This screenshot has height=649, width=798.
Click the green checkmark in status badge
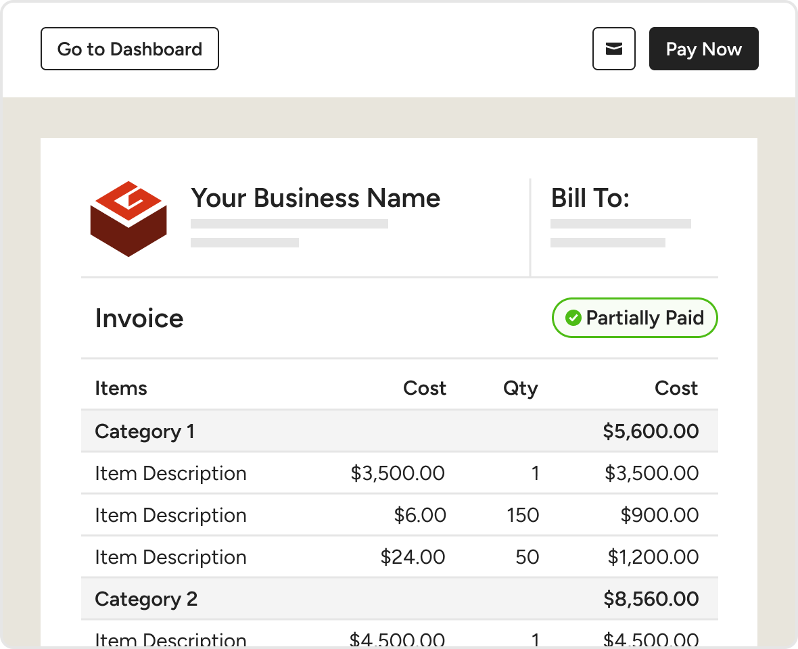(573, 318)
